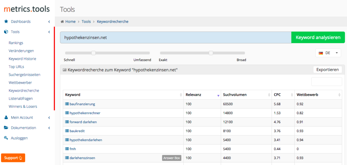
Task: Sort table by Keyword column
Action: click(123, 95)
